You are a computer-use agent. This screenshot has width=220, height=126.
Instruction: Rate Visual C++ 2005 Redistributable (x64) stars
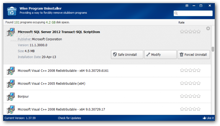pos(190,83)
